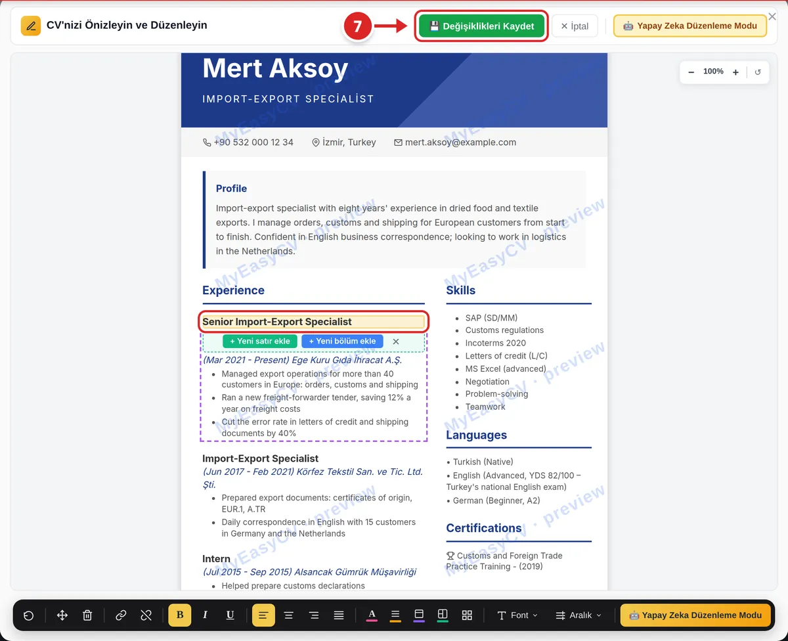Click the Languages section heading
Screen dimensions: 788x641
pos(477,435)
